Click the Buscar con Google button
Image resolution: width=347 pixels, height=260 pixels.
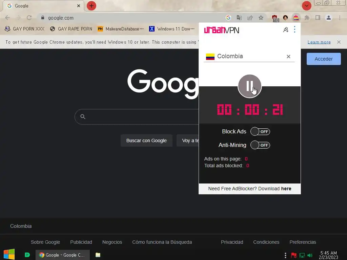pos(146,140)
